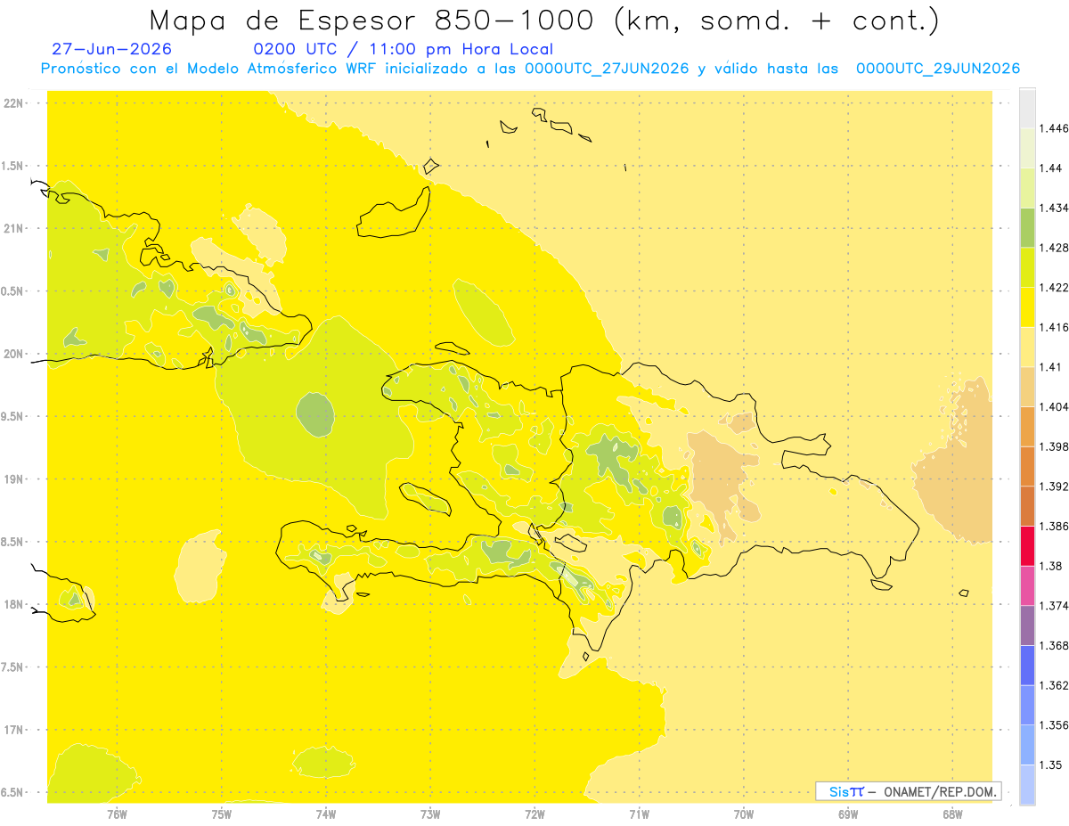
Task: Click the legend value 1.446
Action: click(1054, 129)
